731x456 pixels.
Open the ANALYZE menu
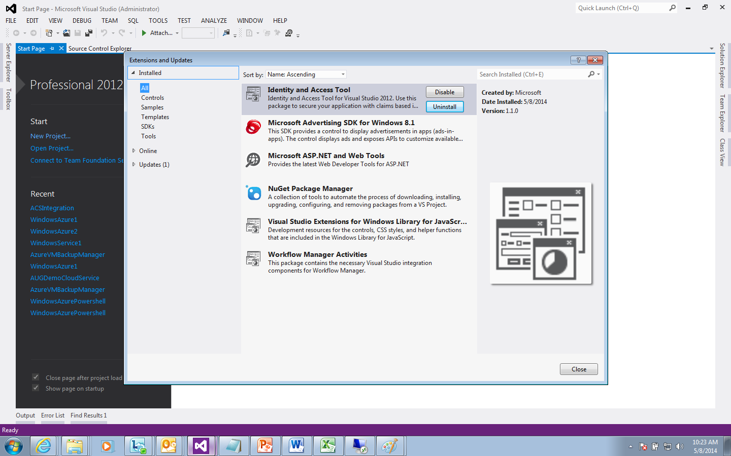click(214, 21)
